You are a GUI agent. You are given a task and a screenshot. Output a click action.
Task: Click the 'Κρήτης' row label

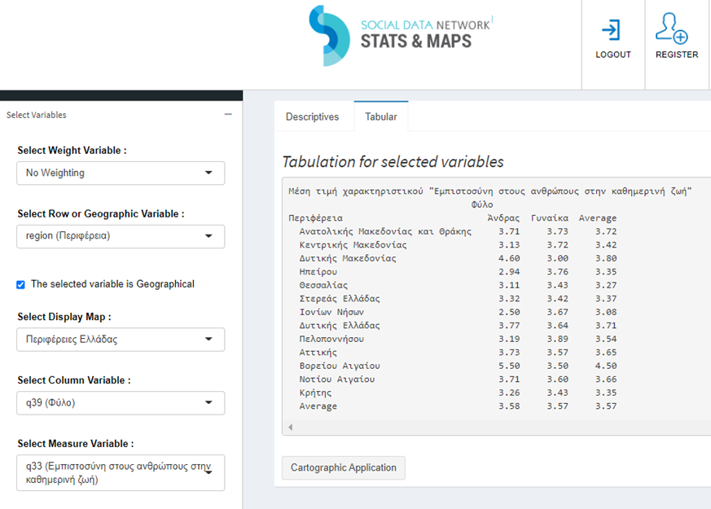(x=315, y=393)
